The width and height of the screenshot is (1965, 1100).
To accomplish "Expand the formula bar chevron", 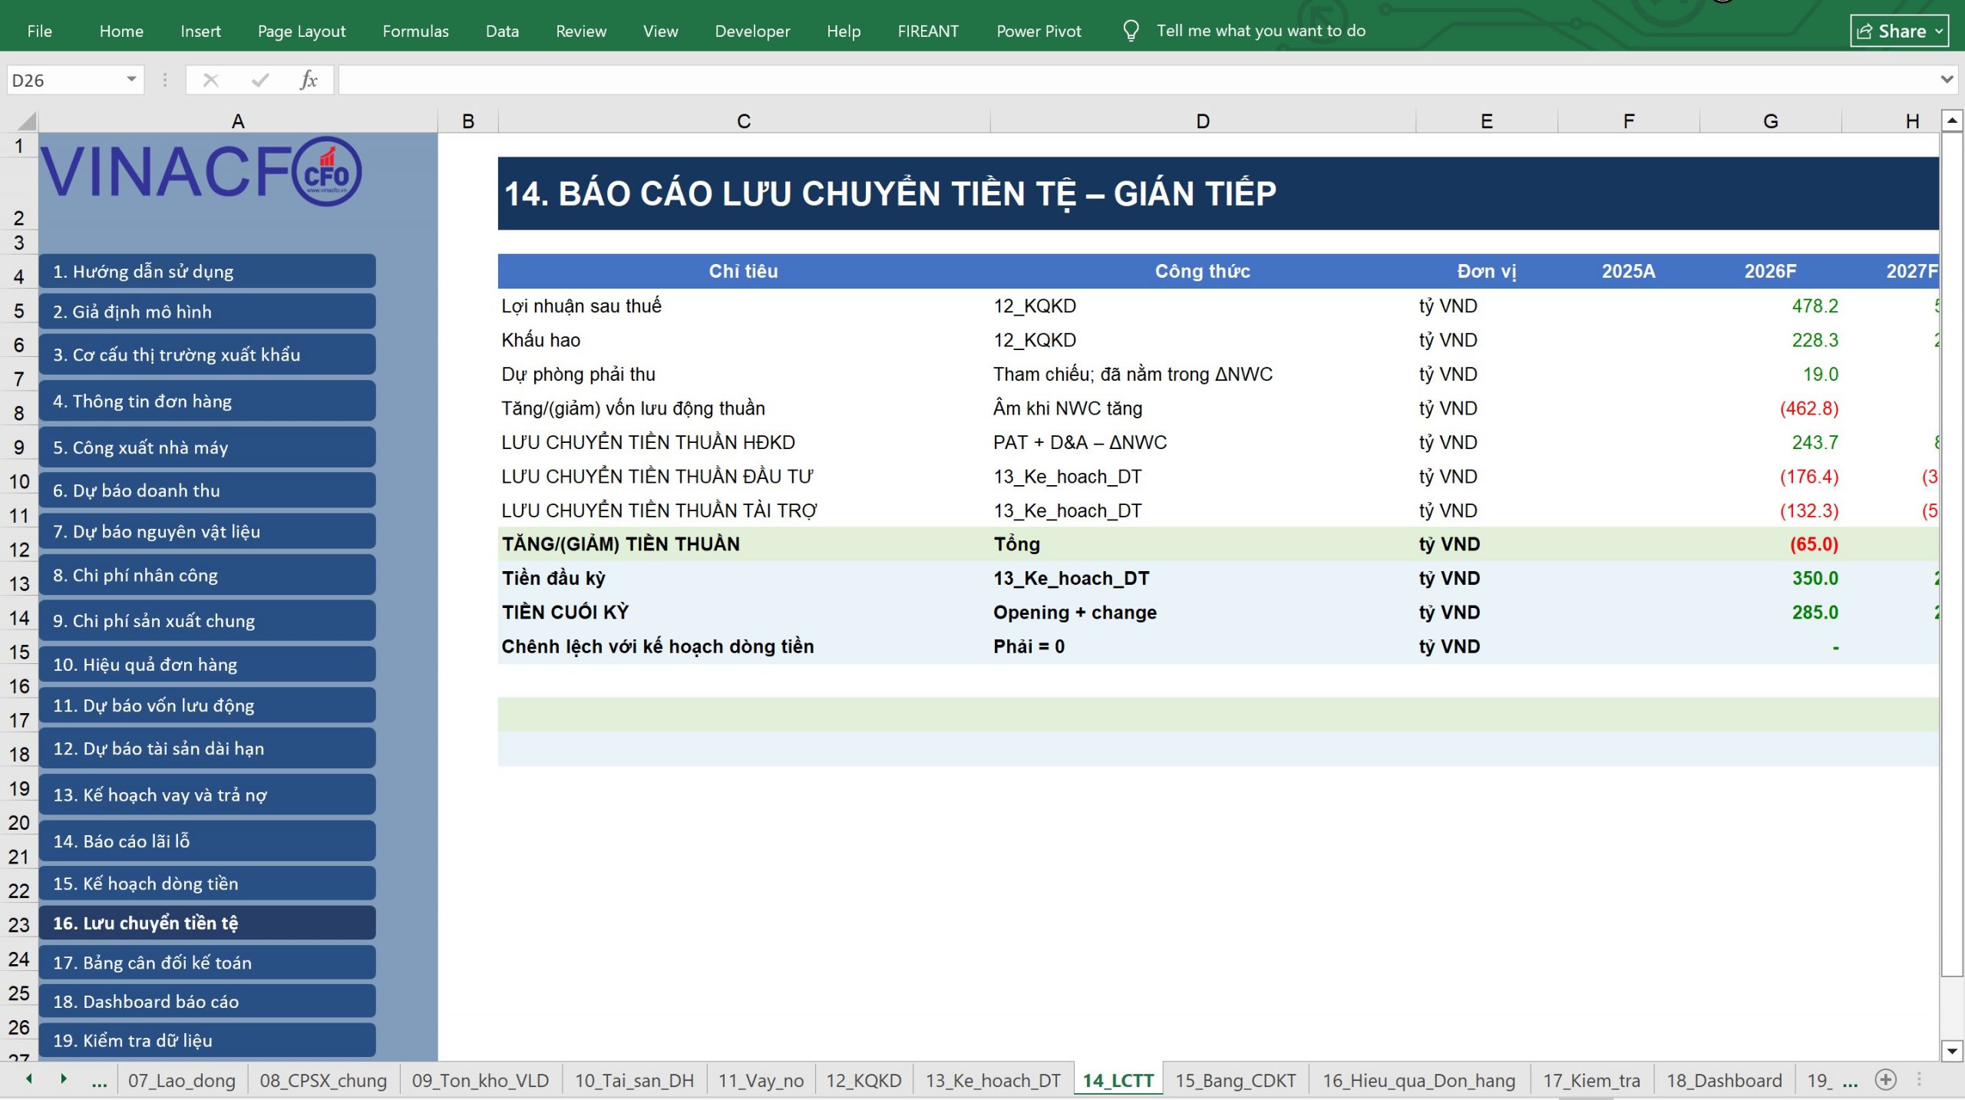I will coord(1947,80).
